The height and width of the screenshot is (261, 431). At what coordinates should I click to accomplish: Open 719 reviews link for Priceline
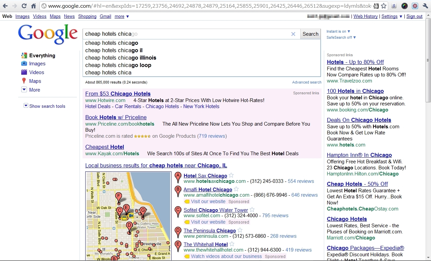point(212,136)
